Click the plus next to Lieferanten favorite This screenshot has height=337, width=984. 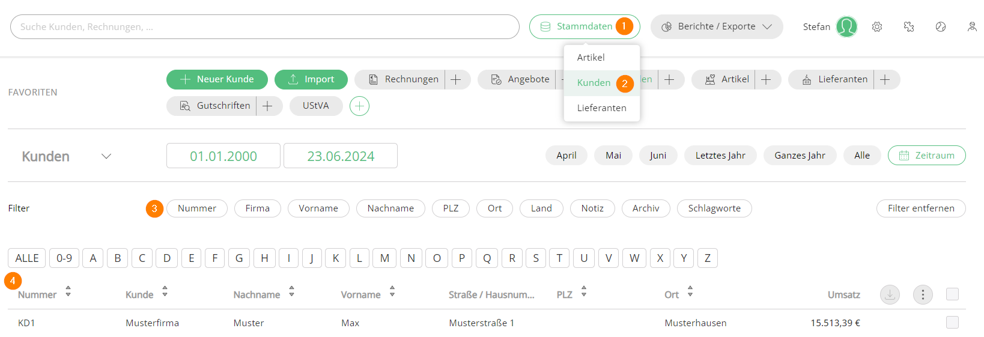click(885, 79)
